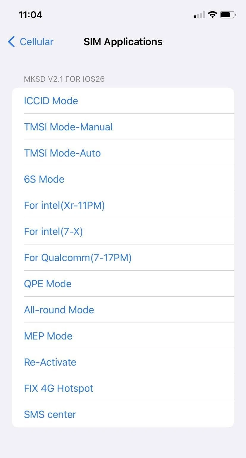Tap the back chevron arrow icon

pyautogui.click(x=11, y=42)
